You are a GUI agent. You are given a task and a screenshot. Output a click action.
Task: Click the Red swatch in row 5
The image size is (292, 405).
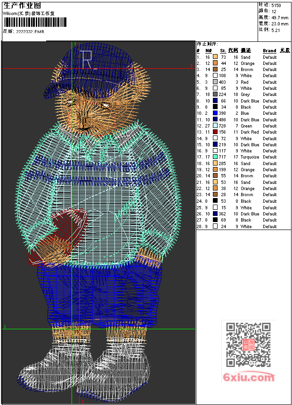pyautogui.click(x=215, y=82)
